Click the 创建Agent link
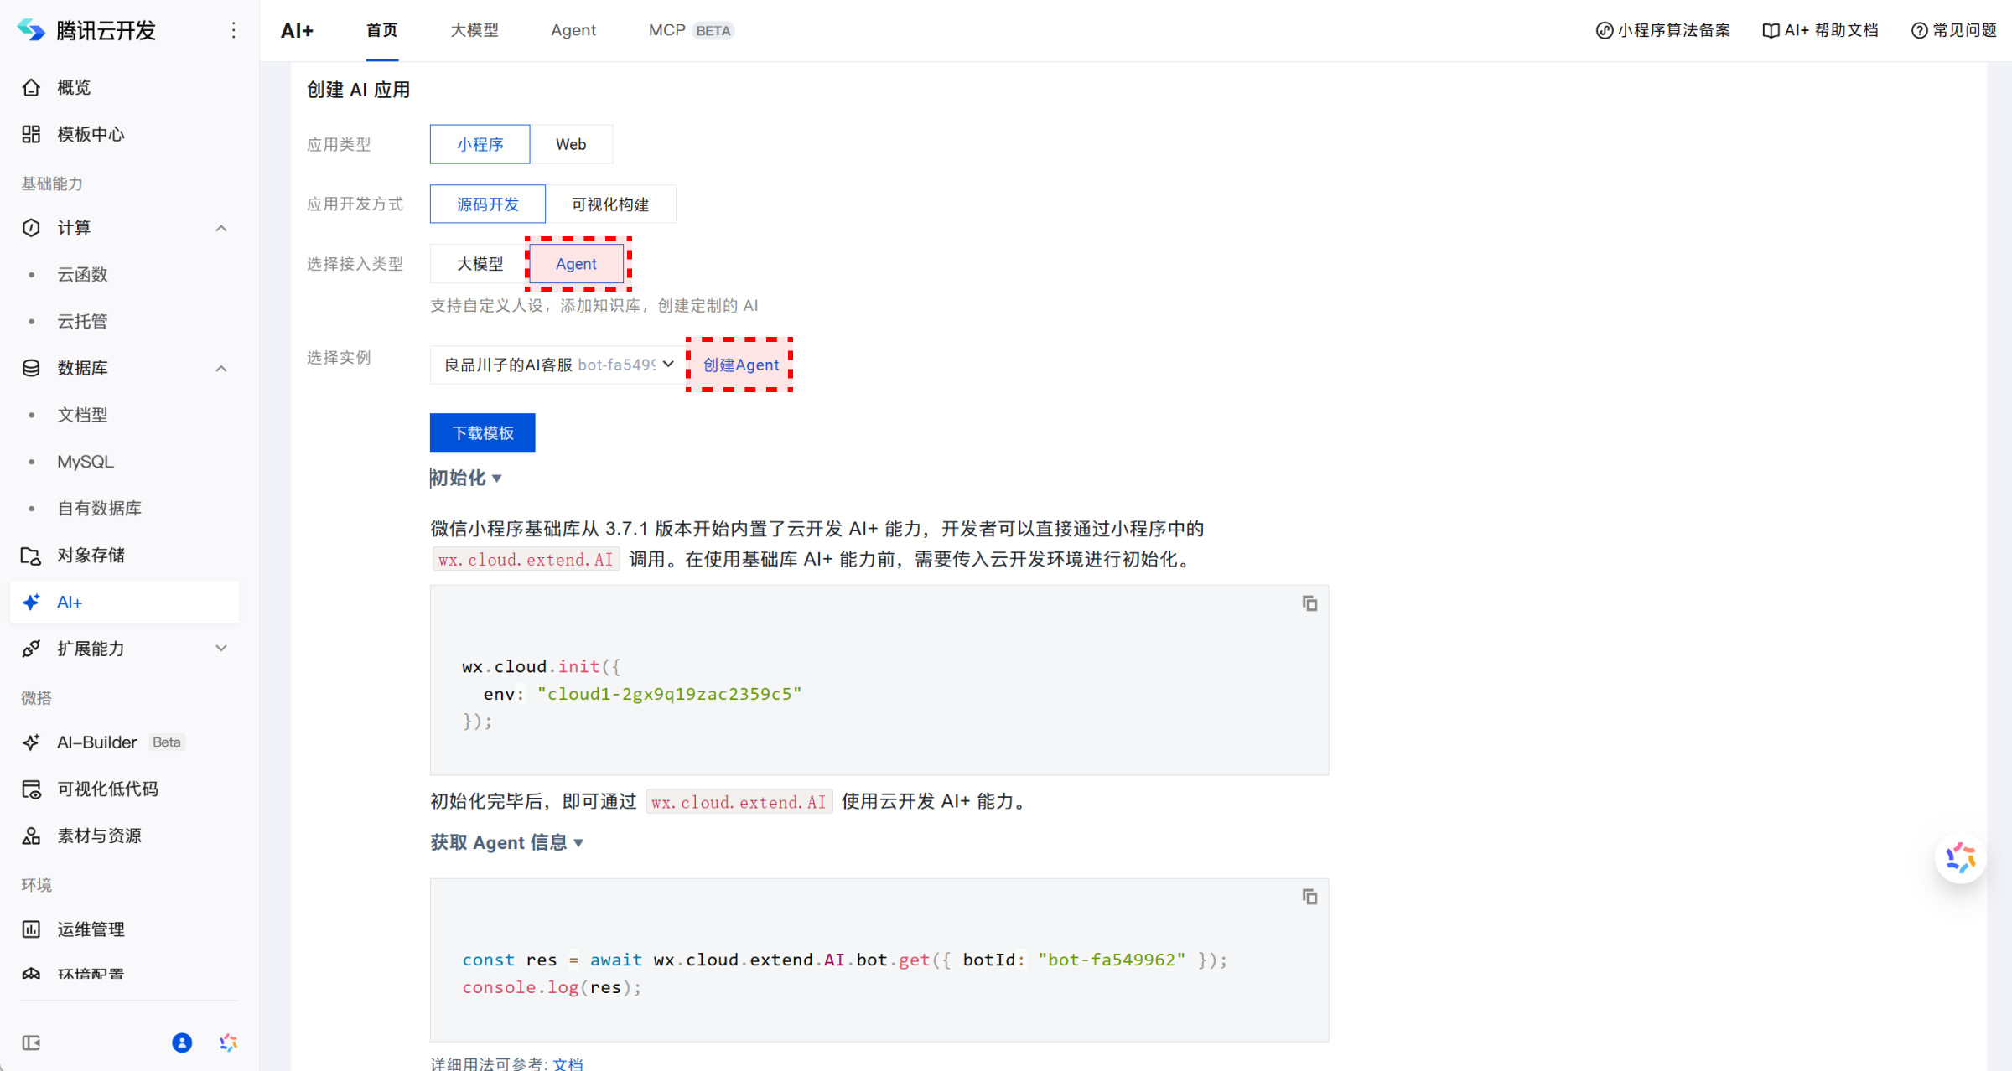 pyautogui.click(x=741, y=365)
